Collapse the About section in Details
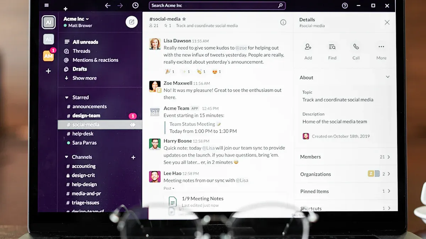426x239 pixels. 387,77
